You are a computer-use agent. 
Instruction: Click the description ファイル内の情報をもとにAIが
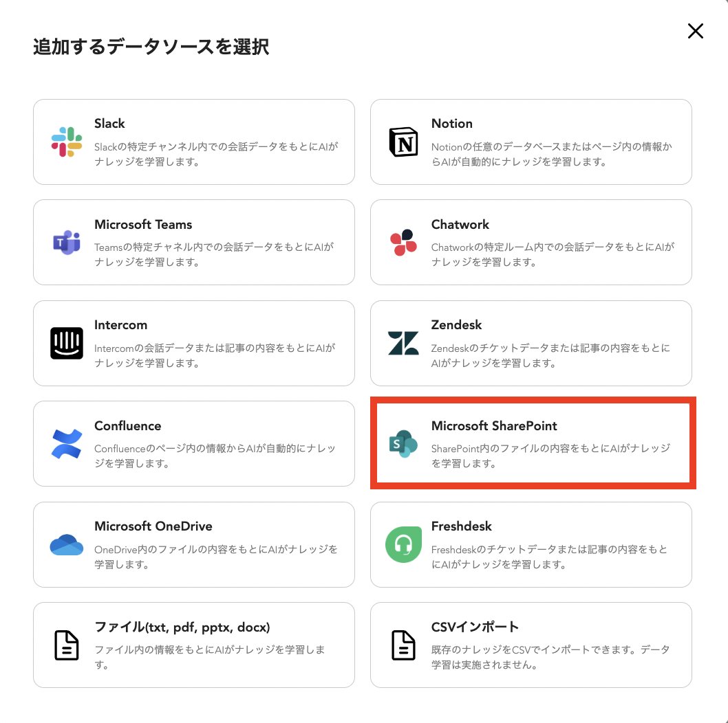[210, 657]
